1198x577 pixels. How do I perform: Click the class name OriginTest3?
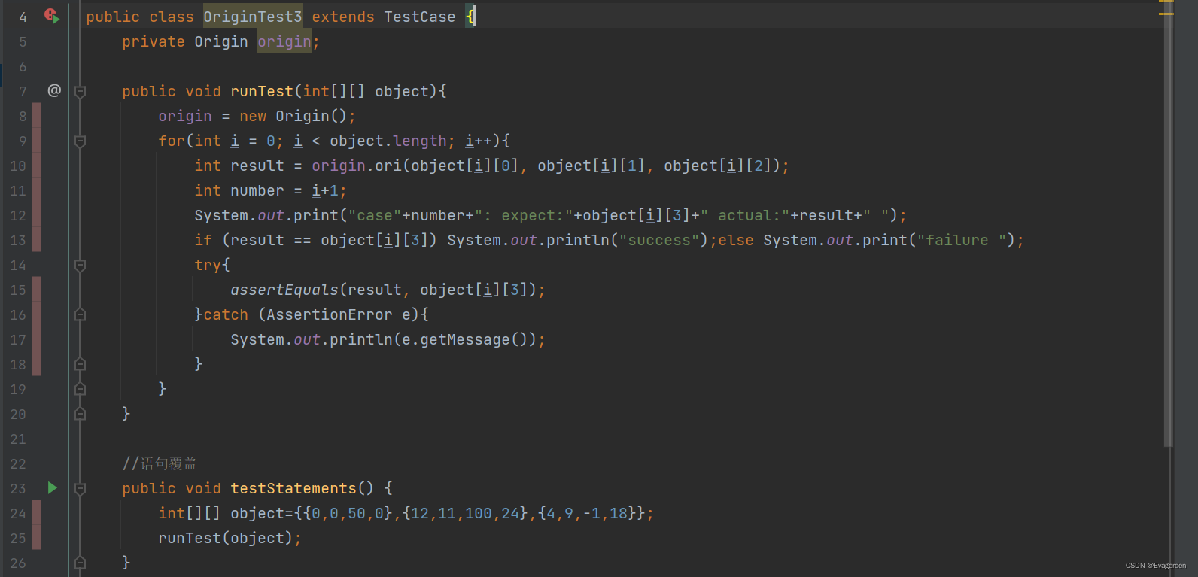[x=253, y=17]
